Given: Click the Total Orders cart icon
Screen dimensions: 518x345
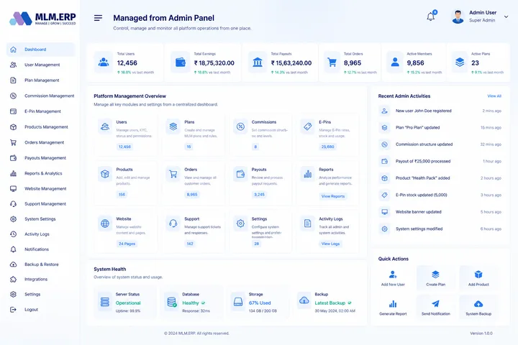Looking at the screenshot, I should coord(332,62).
